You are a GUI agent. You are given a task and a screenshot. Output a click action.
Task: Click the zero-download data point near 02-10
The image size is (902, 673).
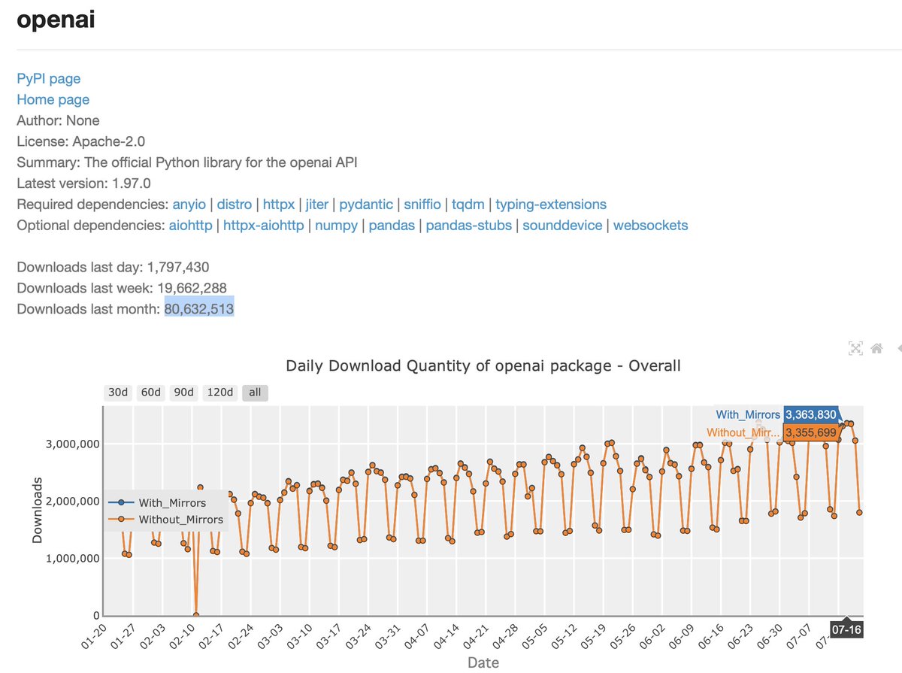pos(196,615)
